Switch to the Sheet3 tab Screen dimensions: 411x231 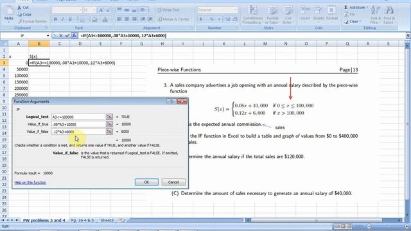(107, 220)
